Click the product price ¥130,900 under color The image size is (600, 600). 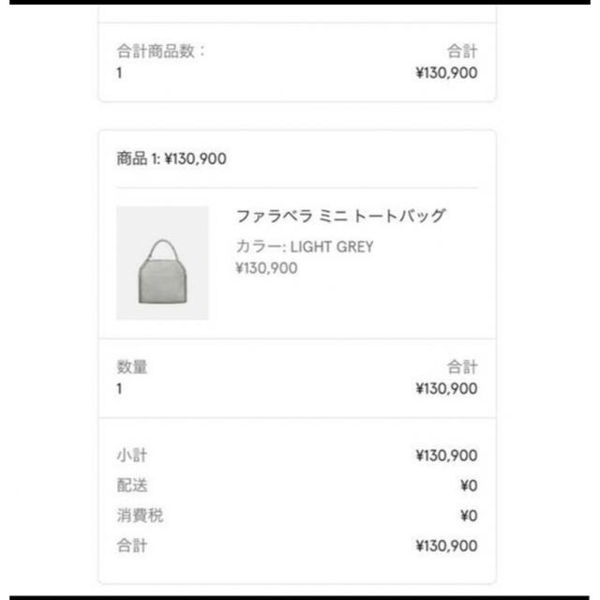pos(266,268)
